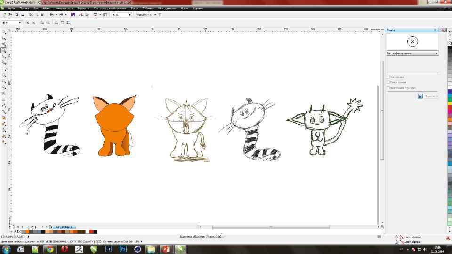Pick the red swatch in document palette

[x=91, y=231]
